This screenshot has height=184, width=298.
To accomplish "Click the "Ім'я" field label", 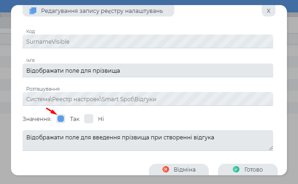I will tap(31, 60).
